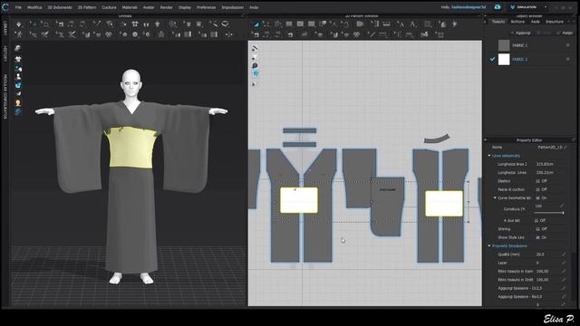Click the blue globe icon in 3D view sidebar
The height and width of the screenshot is (326, 580).
coord(18,111)
